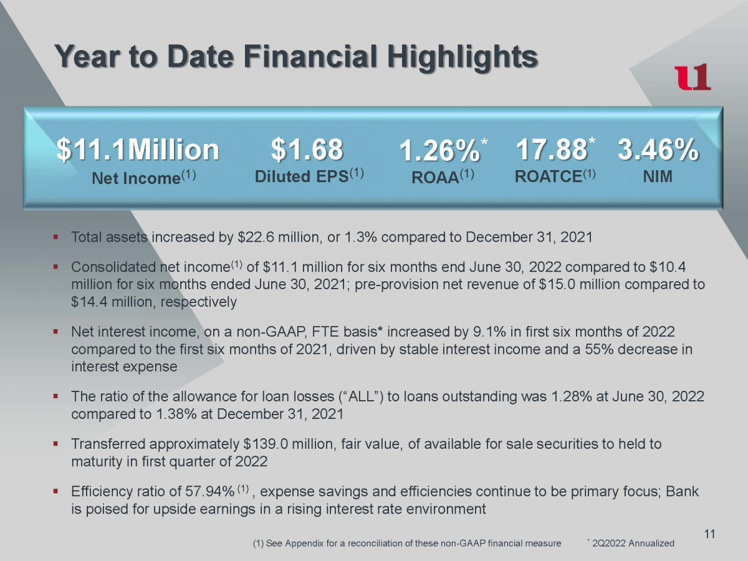The width and height of the screenshot is (748, 561).
Task: Click the red U1 company logo
Action: coord(693,78)
